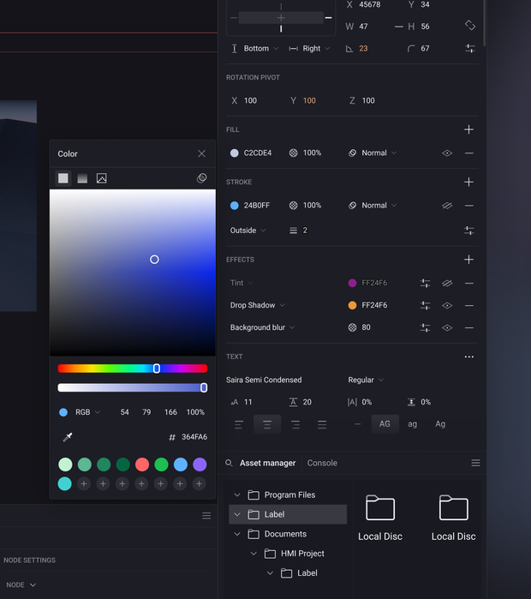Remove the 24B0FF stroke
The width and height of the screenshot is (531, 599).
coord(469,206)
